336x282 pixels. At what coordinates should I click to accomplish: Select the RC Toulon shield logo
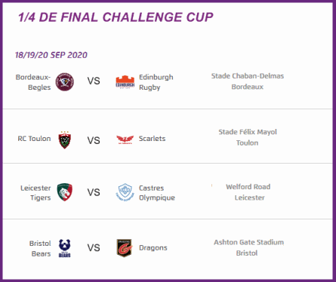point(65,140)
